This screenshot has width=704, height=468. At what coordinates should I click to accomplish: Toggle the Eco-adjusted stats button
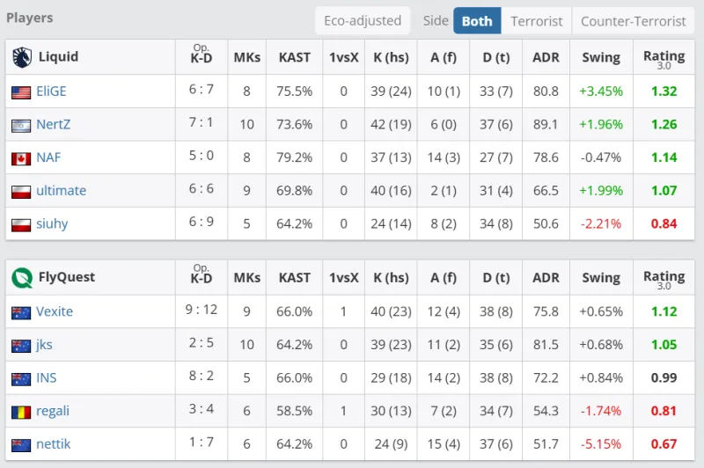point(363,21)
